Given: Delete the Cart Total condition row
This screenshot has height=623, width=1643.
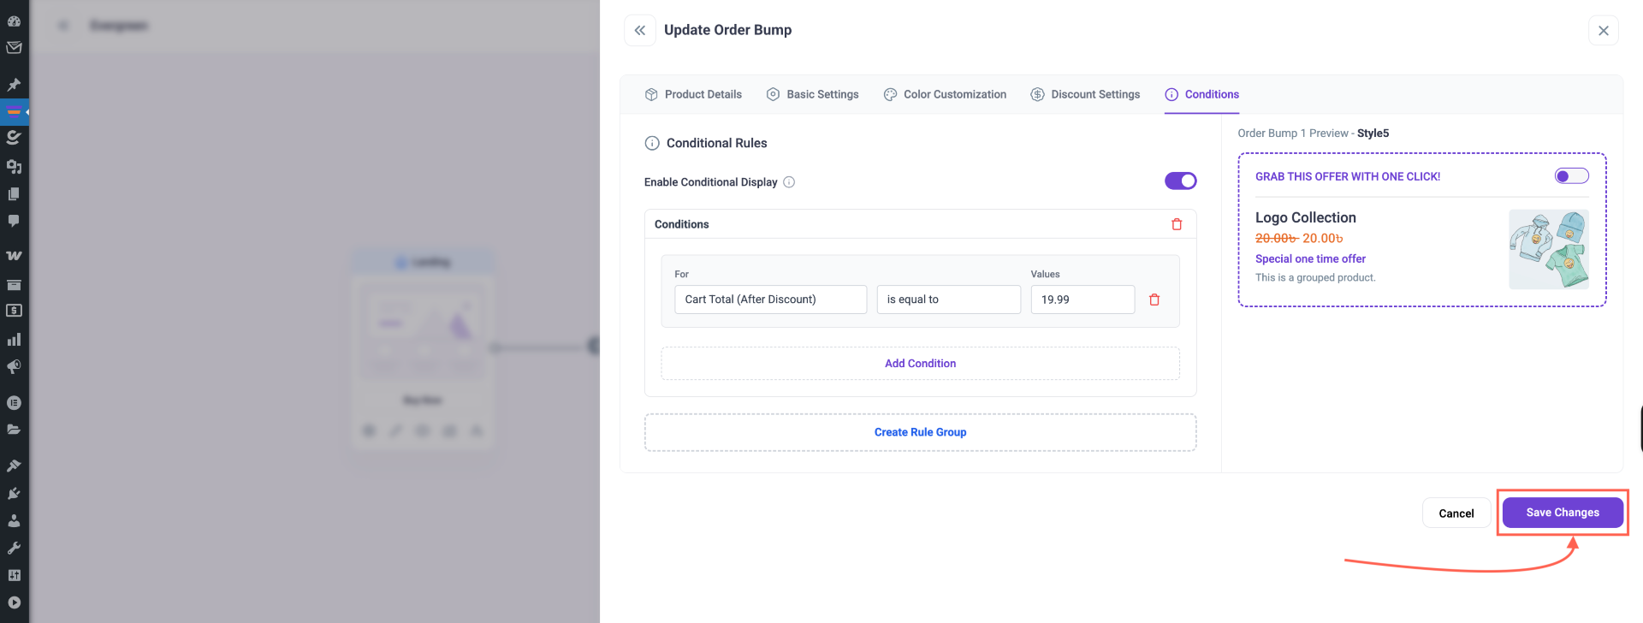Looking at the screenshot, I should (x=1154, y=300).
